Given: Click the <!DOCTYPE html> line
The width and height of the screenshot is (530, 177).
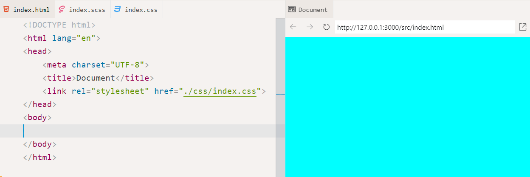Looking at the screenshot, I should [59, 25].
